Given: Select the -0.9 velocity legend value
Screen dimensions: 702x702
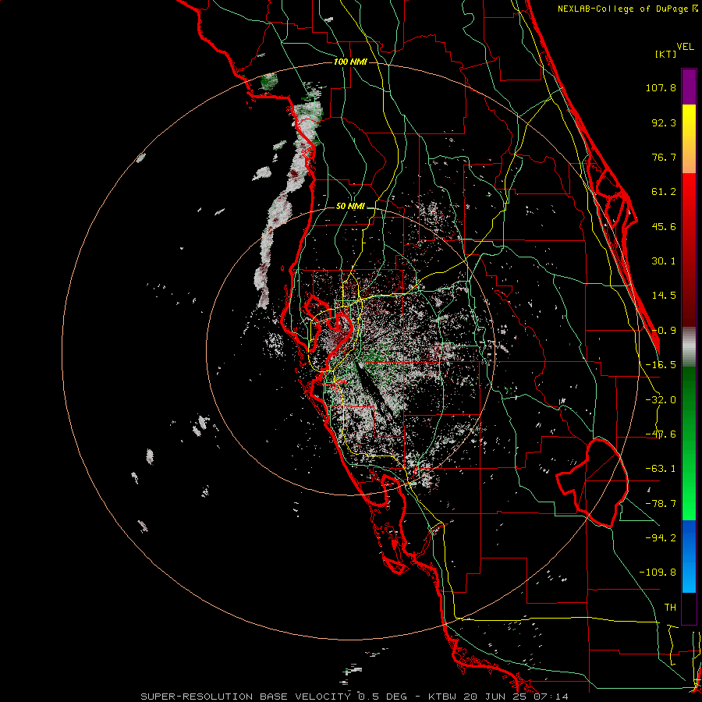Looking at the screenshot, I should point(664,331).
